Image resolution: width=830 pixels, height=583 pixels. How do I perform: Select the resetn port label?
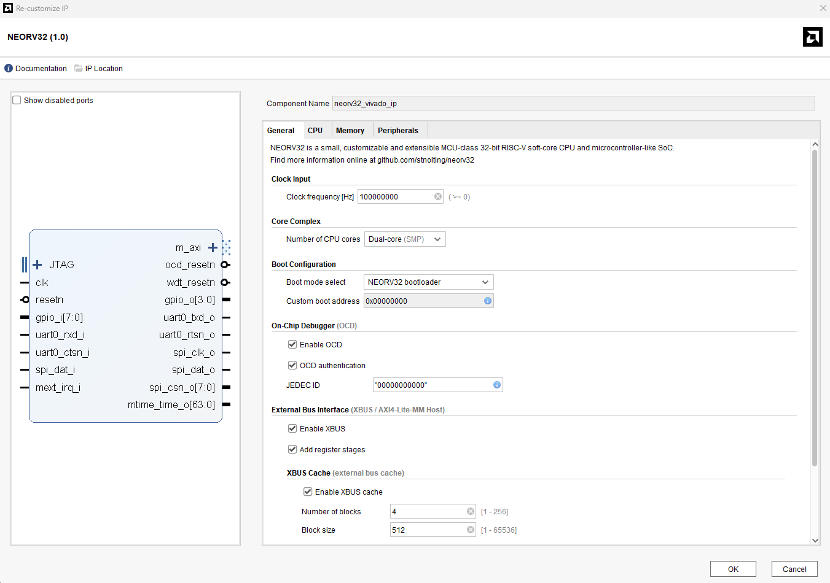[x=49, y=299]
